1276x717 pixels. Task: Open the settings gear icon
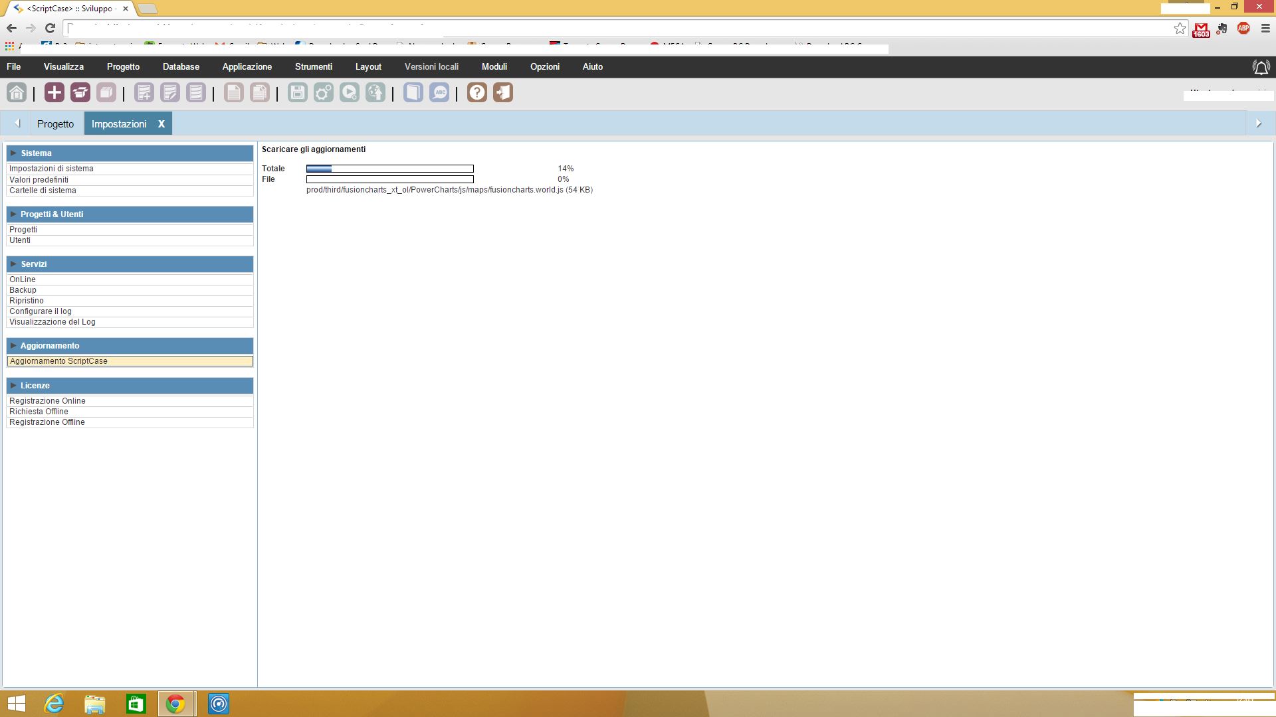point(323,92)
